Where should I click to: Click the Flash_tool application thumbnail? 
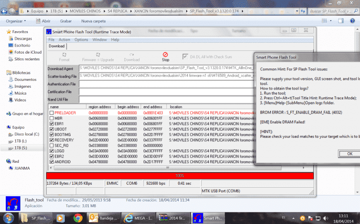[13, 203]
